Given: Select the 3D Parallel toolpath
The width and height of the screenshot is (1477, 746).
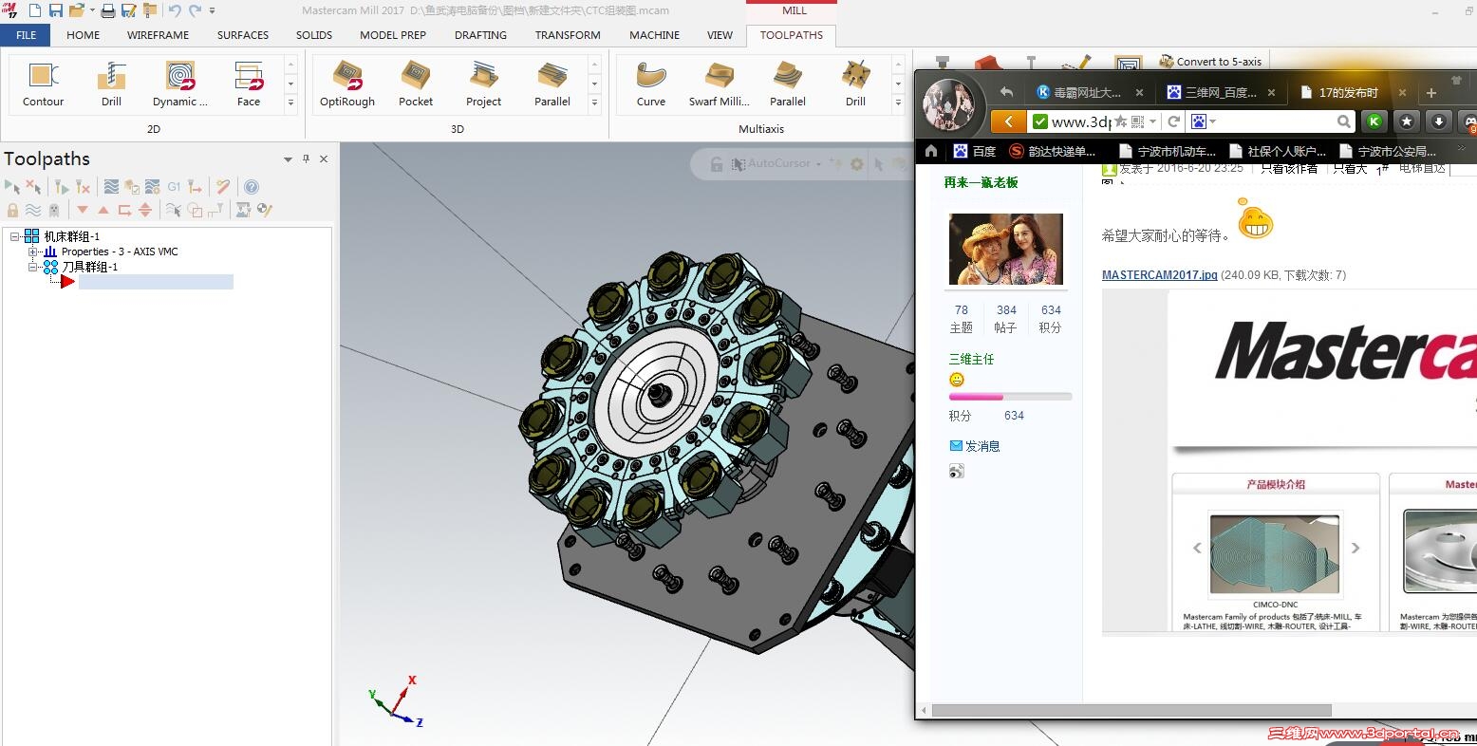Looking at the screenshot, I should pyautogui.click(x=552, y=84).
